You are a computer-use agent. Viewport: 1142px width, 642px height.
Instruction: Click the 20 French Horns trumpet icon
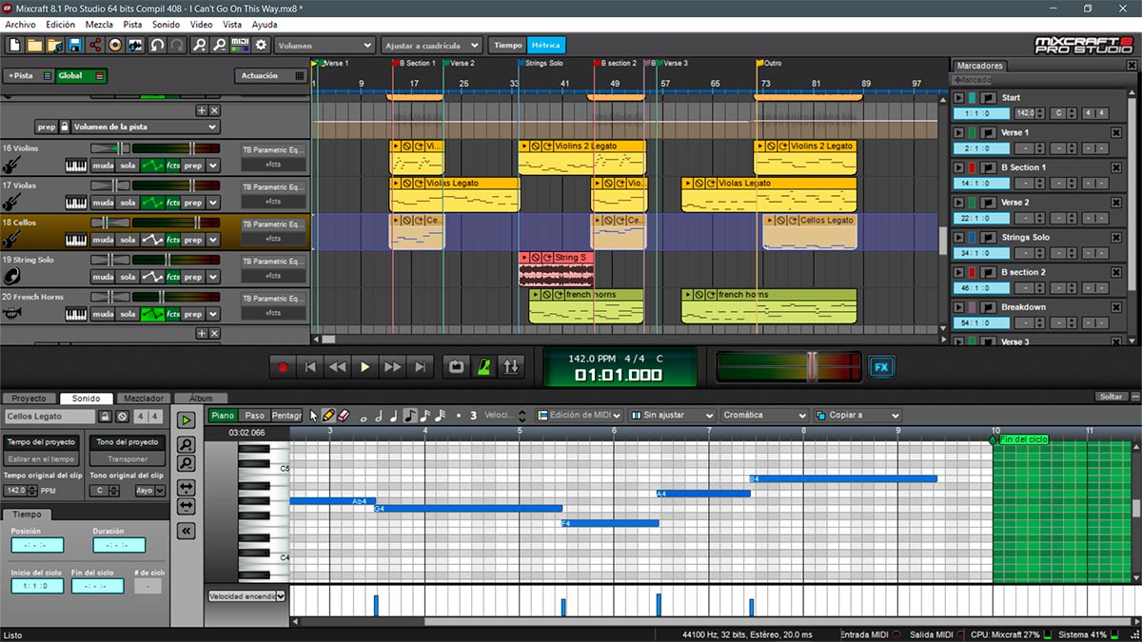(x=13, y=314)
